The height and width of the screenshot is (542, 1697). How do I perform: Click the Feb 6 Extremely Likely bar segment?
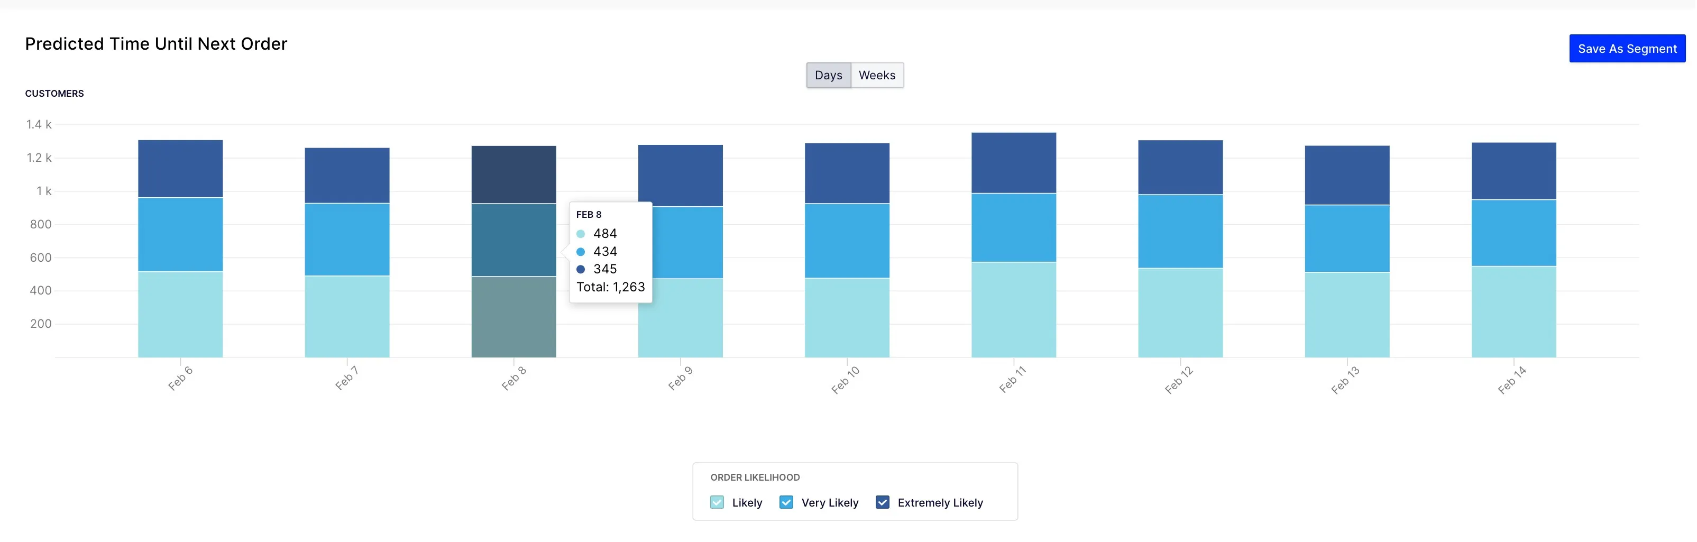180,169
